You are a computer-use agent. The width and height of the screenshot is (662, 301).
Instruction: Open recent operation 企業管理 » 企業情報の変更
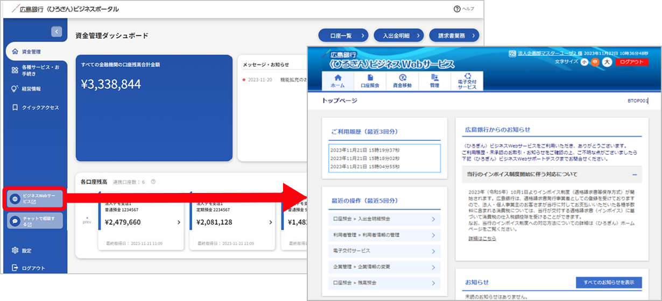384,267
